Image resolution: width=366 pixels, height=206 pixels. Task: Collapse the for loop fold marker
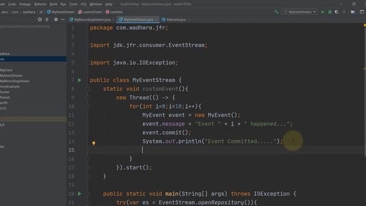[x=87, y=106]
